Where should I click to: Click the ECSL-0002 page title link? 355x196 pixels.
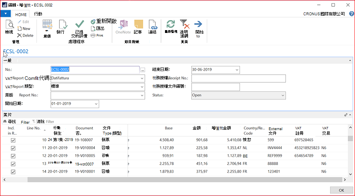pyautogui.click(x=16, y=51)
